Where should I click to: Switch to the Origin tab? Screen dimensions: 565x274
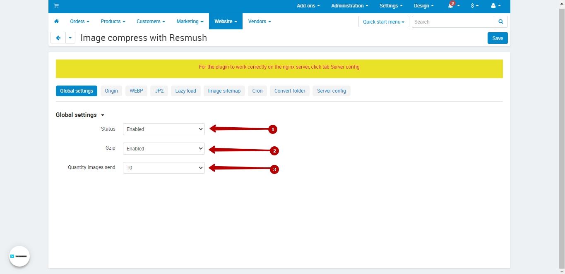pyautogui.click(x=111, y=91)
